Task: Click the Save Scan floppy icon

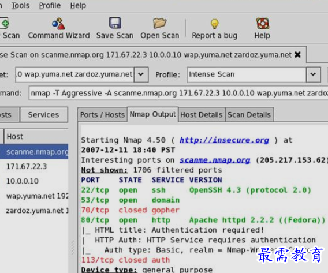Action: pos(115,23)
